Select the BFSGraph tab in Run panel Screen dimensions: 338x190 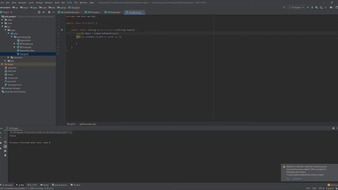14,128
